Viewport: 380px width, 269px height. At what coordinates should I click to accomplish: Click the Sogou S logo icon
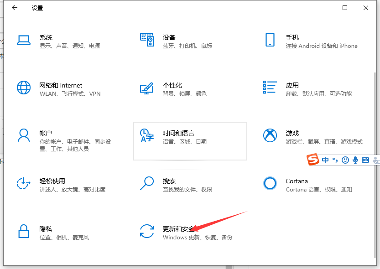[x=312, y=159]
